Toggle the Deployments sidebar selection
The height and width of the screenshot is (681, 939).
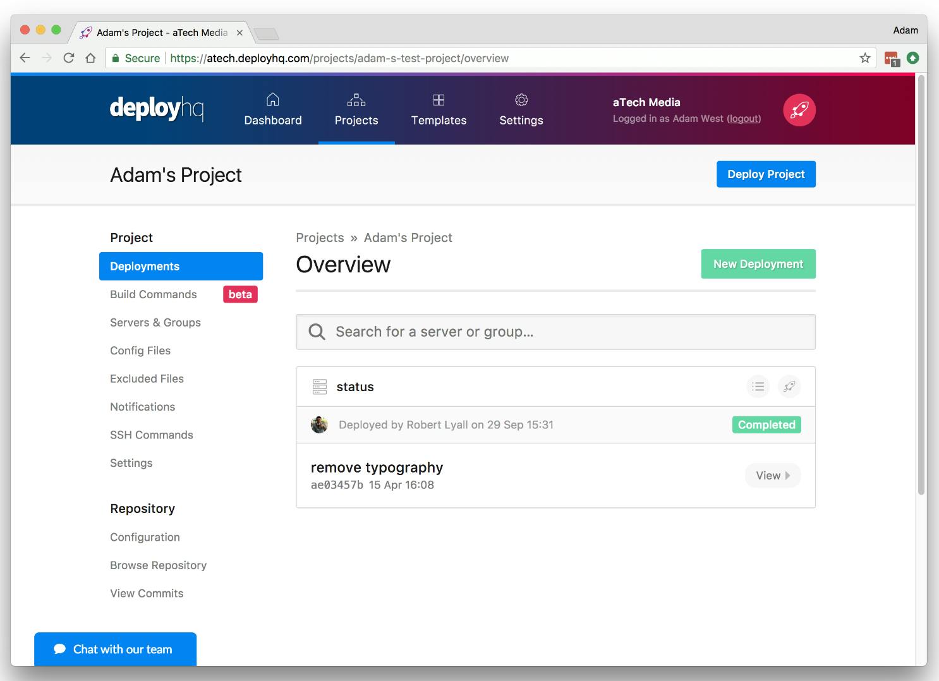(181, 266)
